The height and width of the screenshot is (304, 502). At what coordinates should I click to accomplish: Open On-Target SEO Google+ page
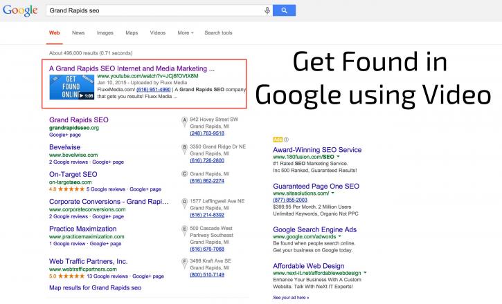click(145, 189)
